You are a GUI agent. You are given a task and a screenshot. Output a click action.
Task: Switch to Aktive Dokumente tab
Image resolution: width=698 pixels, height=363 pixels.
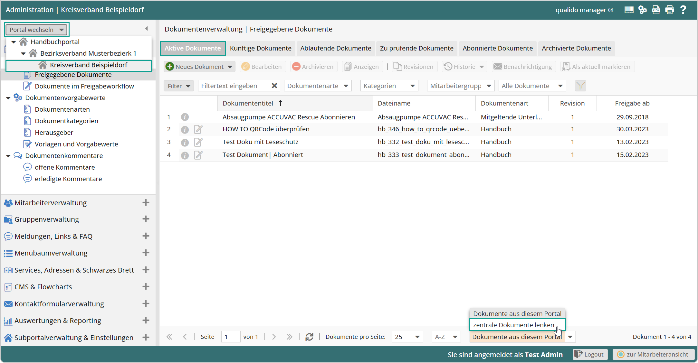point(193,49)
